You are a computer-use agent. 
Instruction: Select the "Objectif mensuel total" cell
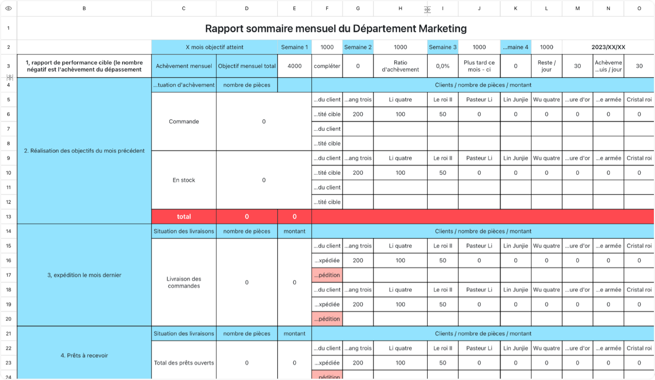point(247,66)
